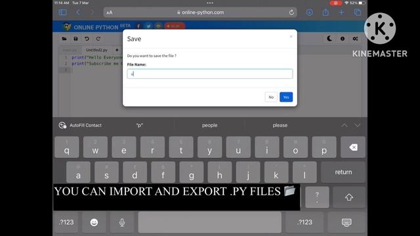This screenshot has height=236, width=420.
Task: Click the undo arrow in editor toolbar
Action: [x=87, y=39]
